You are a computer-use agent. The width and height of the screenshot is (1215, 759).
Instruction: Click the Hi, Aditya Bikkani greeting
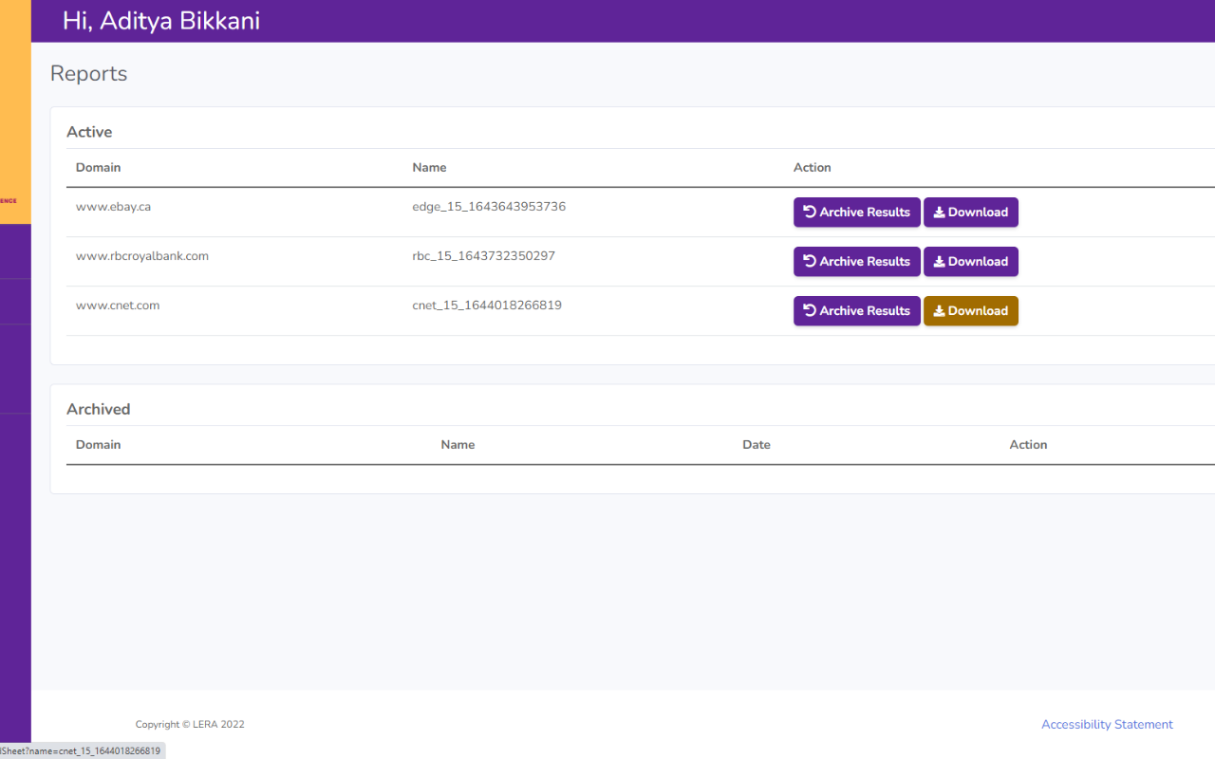pyautogui.click(x=161, y=21)
